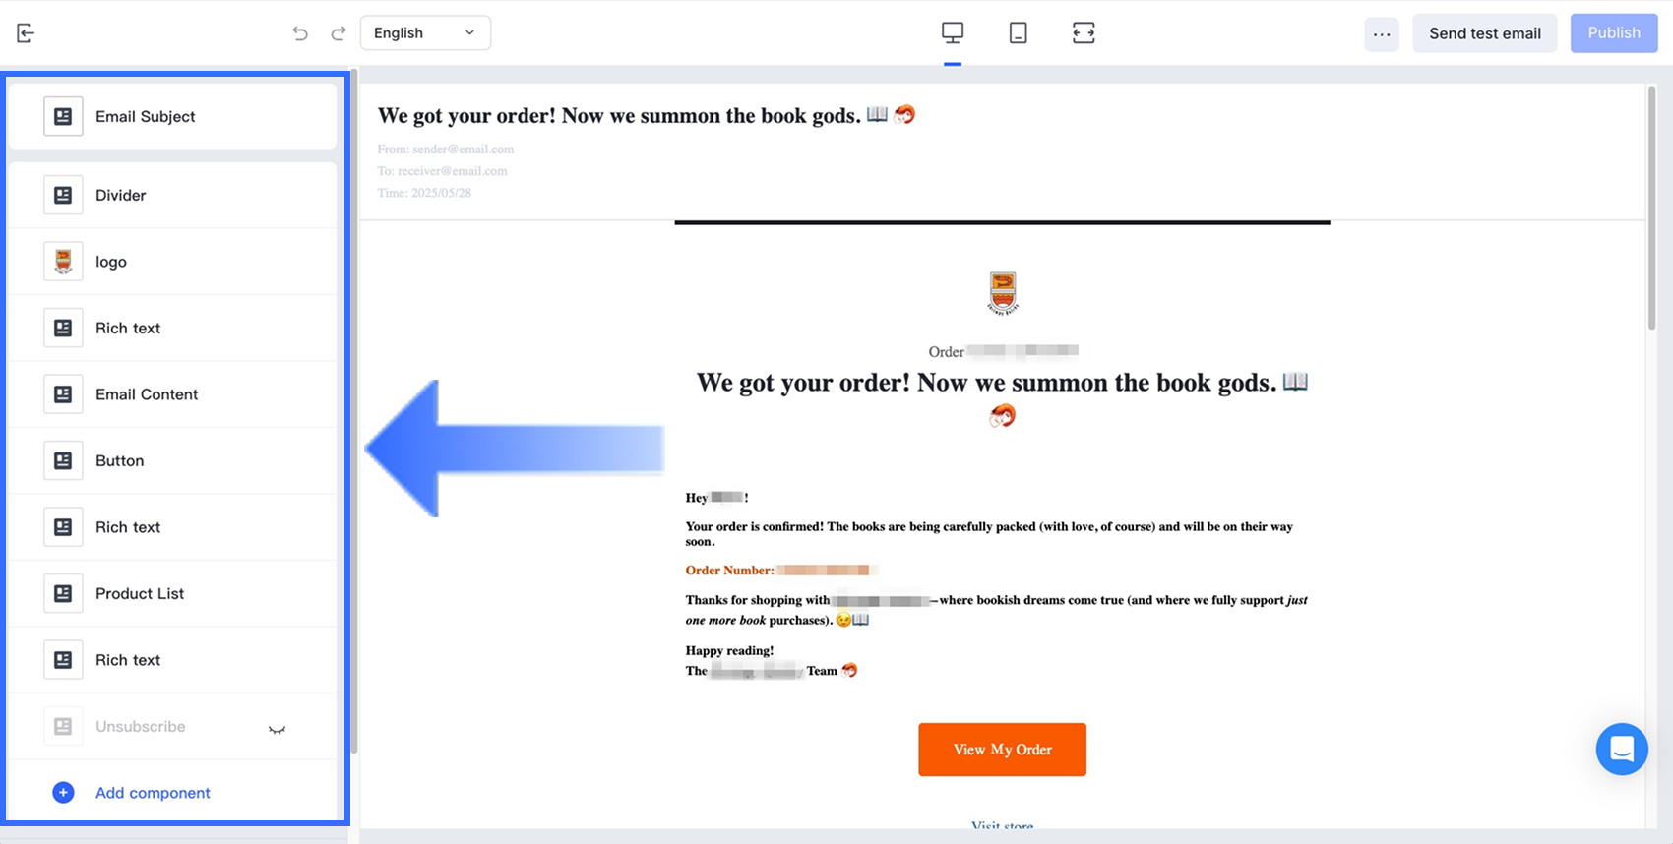Select the Email Subject component
The height and width of the screenshot is (844, 1673).
pos(173,116)
